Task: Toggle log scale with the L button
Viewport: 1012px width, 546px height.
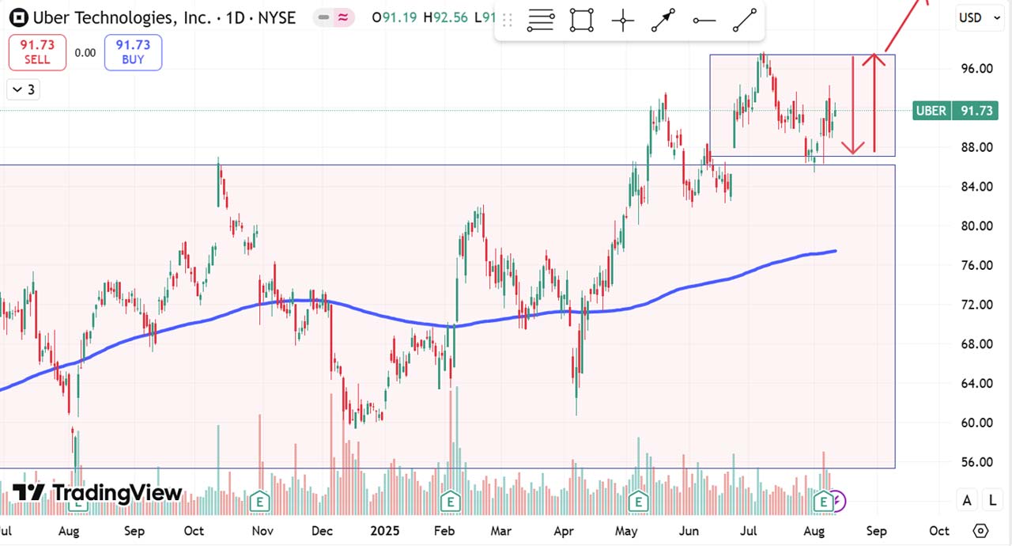Action: point(992,499)
